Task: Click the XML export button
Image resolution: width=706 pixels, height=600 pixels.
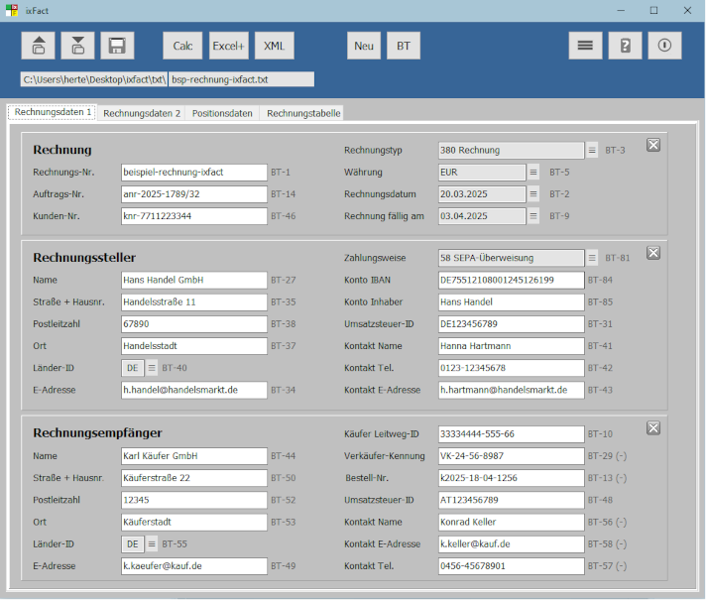Action: tap(275, 46)
